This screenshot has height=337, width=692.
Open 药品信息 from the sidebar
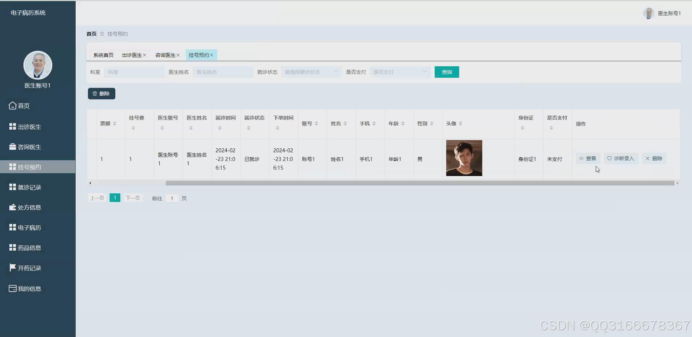pyautogui.click(x=29, y=247)
